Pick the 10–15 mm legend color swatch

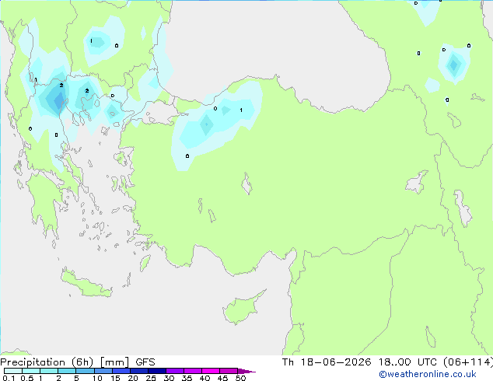[x=103, y=371]
